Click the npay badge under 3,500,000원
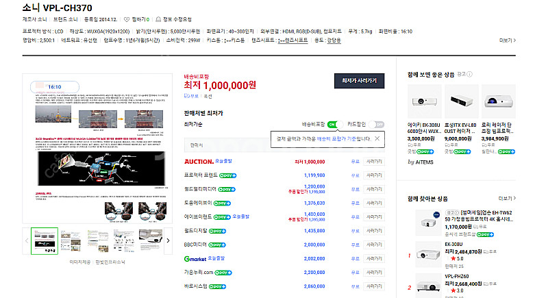The height and width of the screenshot is (298, 548). (425, 151)
